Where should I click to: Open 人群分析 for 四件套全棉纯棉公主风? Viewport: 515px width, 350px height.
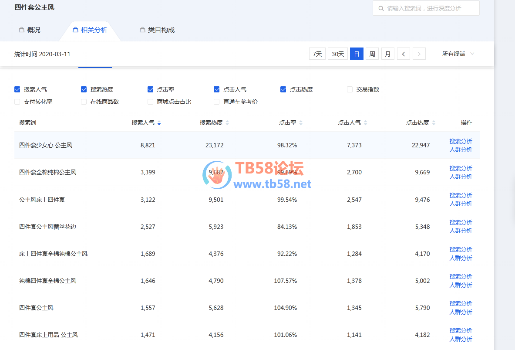(x=461, y=177)
